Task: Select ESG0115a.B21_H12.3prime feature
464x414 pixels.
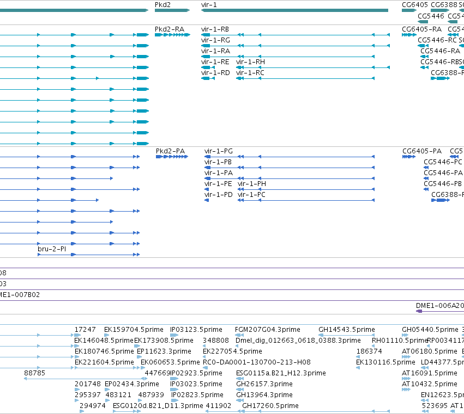Action: [281, 374]
